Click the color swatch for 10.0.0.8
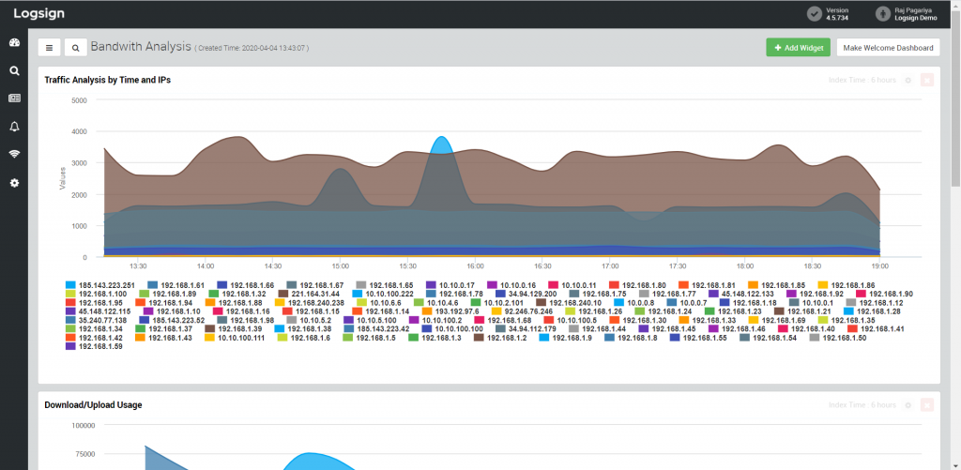Screen dimensions: 961x470 click(618, 303)
